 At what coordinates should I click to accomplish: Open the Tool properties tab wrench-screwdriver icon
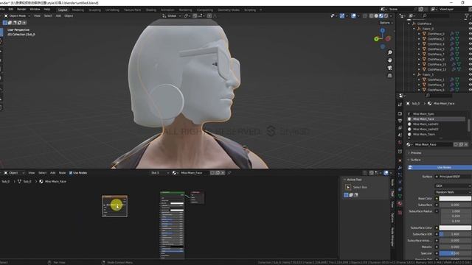tap(400, 105)
